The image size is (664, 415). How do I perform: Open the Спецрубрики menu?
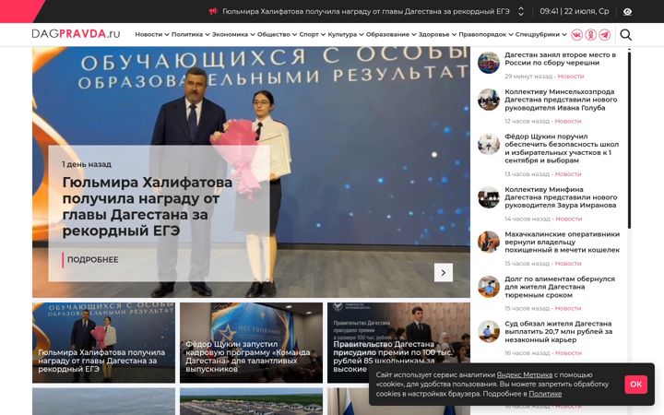pyautogui.click(x=540, y=35)
